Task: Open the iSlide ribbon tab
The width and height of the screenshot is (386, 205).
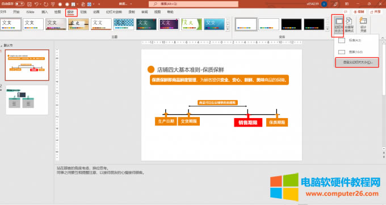Action: [x=31, y=12]
